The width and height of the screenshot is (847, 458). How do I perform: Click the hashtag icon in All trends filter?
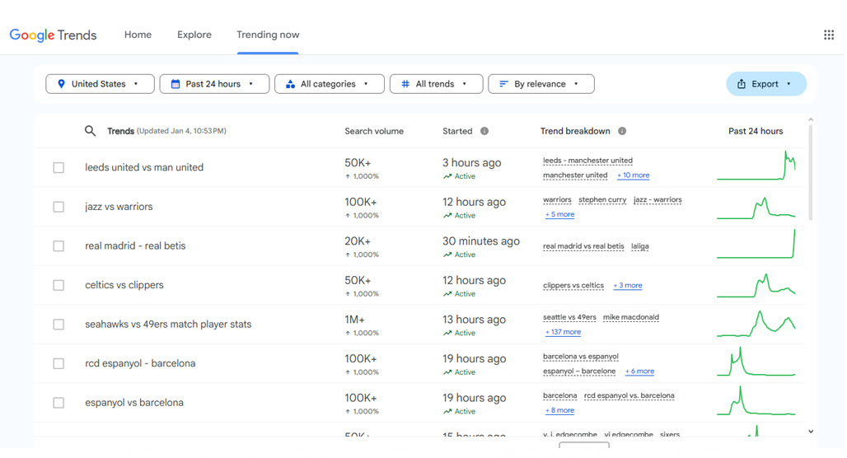(x=405, y=84)
